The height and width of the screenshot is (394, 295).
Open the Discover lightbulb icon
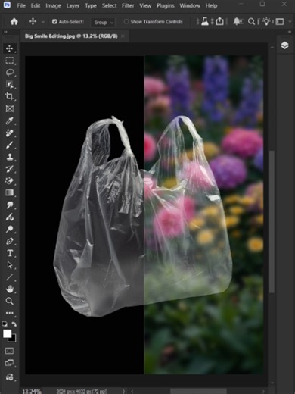(x=266, y=22)
